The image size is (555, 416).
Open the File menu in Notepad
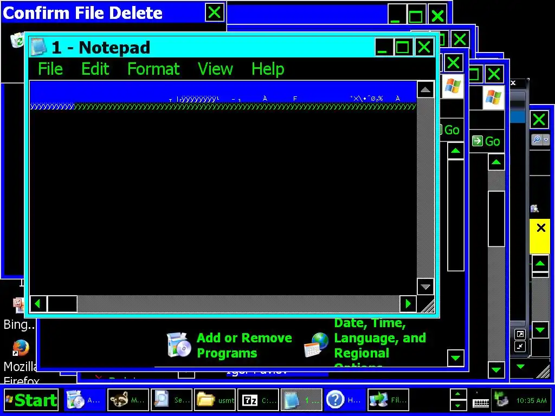(x=50, y=69)
